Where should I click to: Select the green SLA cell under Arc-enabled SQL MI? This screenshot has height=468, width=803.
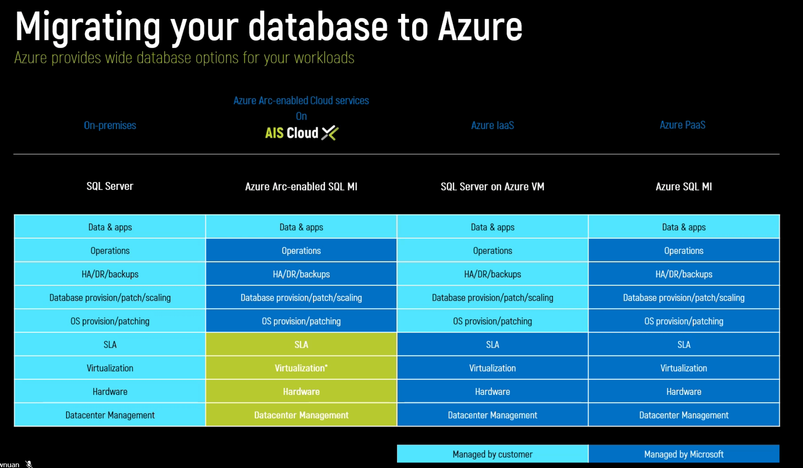click(x=301, y=344)
